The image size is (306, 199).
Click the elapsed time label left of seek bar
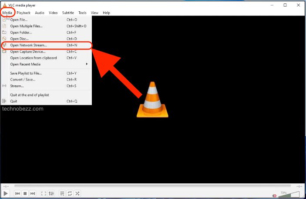[x=6, y=186]
